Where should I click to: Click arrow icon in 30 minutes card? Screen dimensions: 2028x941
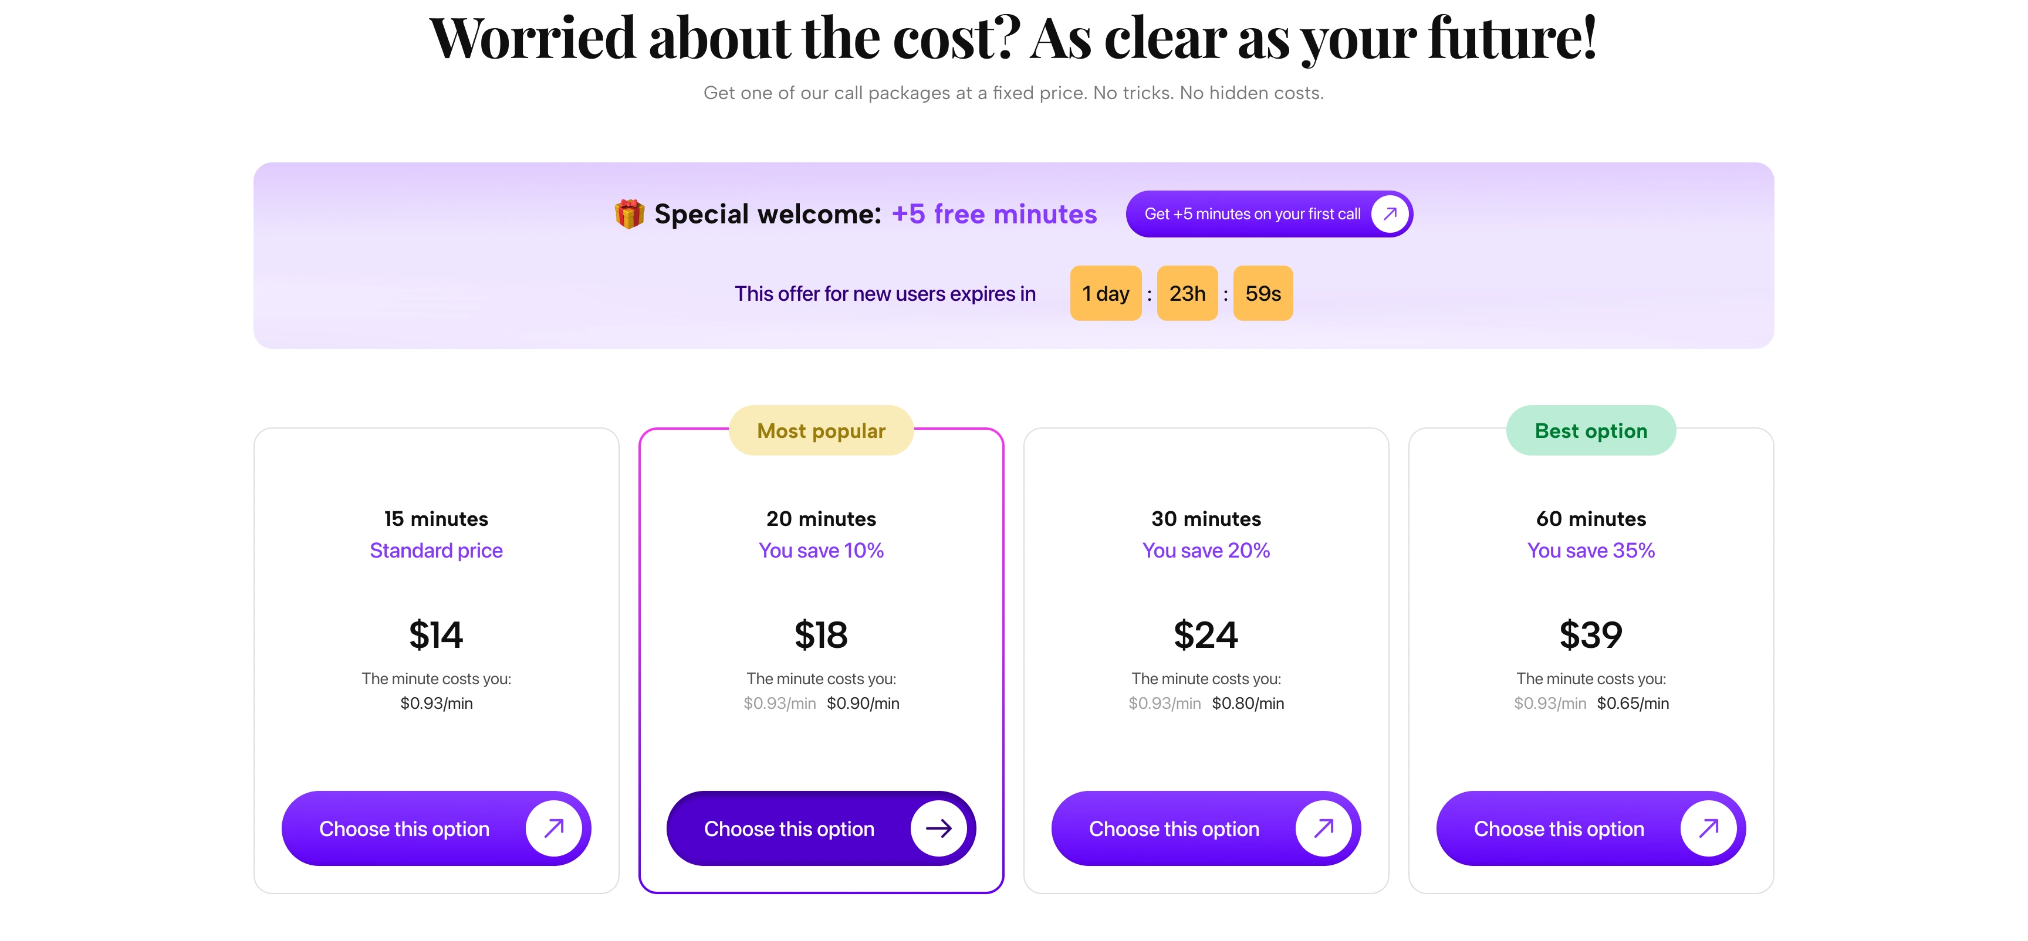coord(1323,828)
